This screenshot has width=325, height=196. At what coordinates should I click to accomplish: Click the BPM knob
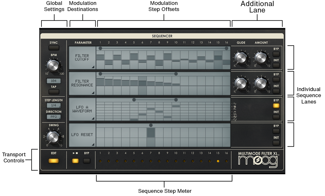coord(53,66)
